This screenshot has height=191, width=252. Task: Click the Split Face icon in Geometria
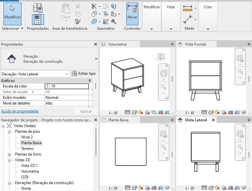click(x=113, y=6)
